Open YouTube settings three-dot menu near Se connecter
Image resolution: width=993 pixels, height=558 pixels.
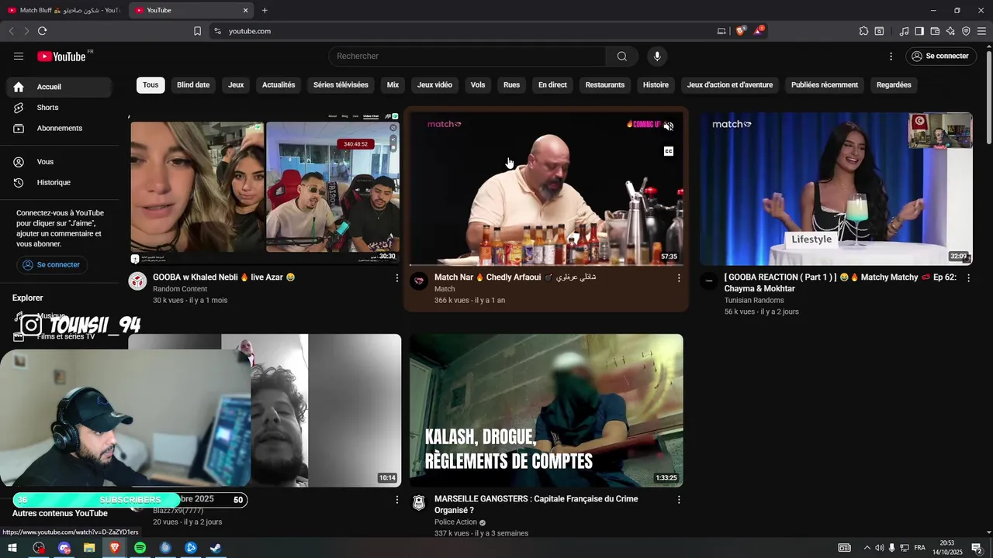click(x=891, y=56)
